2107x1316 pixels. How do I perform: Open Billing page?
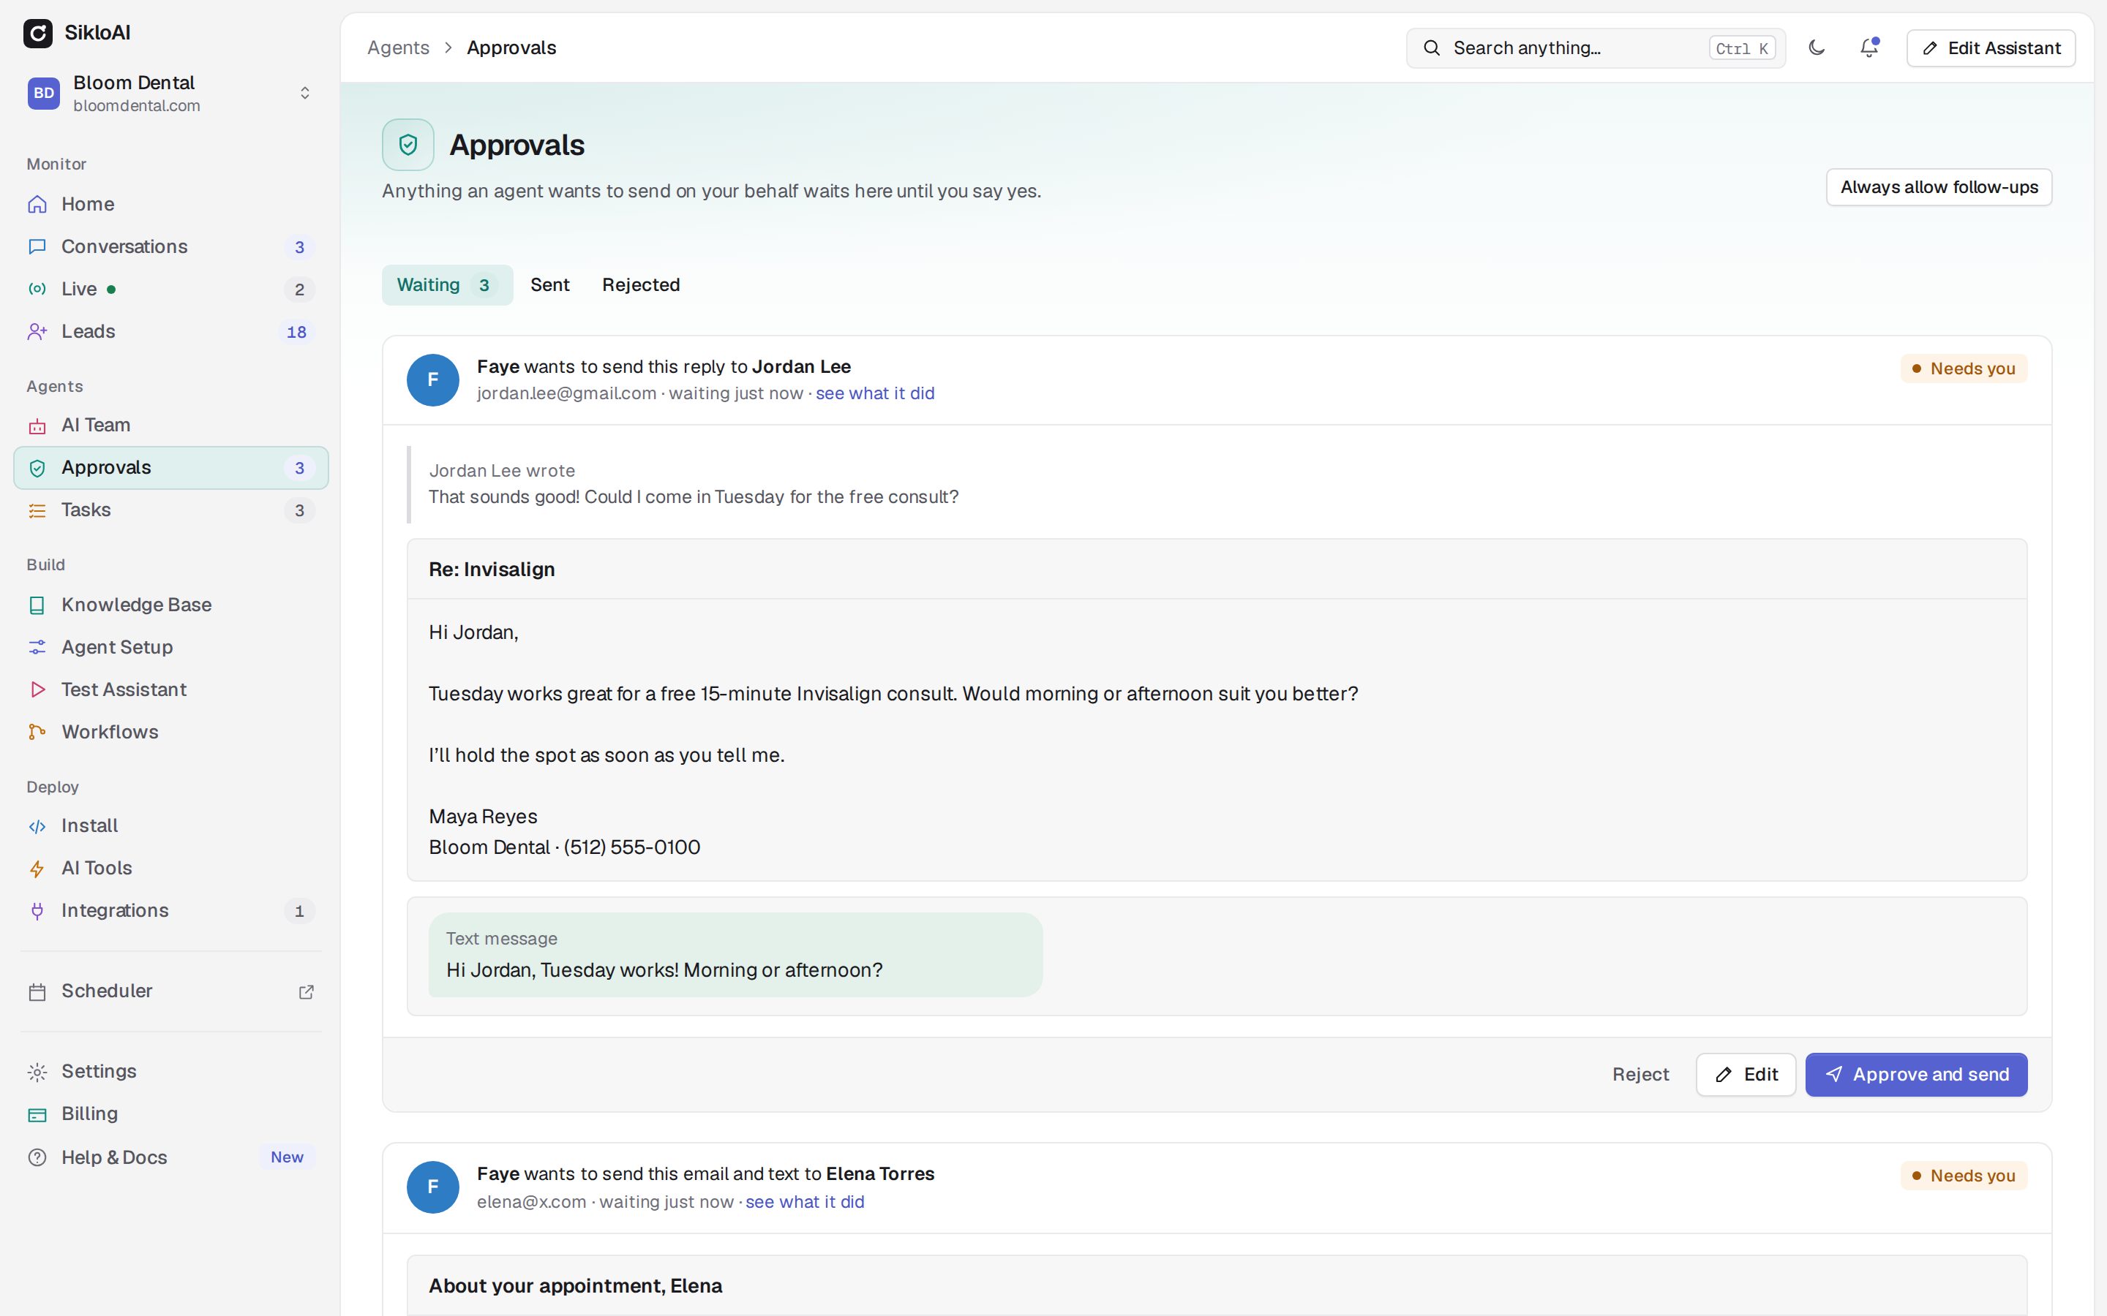[170, 1114]
